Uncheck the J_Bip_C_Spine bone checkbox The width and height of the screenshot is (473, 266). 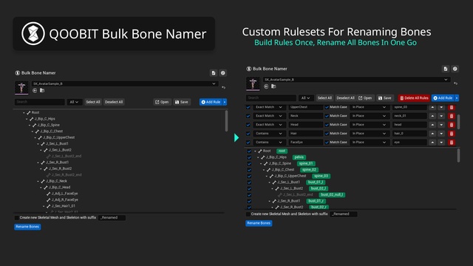pyautogui.click(x=249, y=163)
